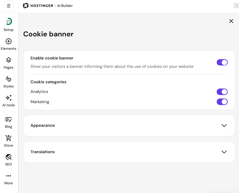This screenshot has width=239, height=193.
Task: Open the Styles palette icon
Action: click(9, 79)
